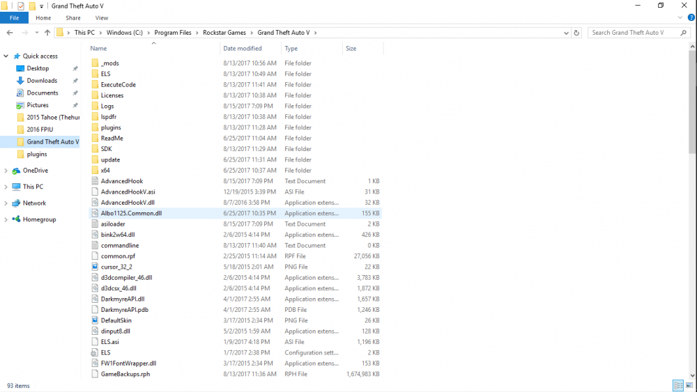Select the ELS folder icon
The width and height of the screenshot is (697, 392).
coord(95,74)
